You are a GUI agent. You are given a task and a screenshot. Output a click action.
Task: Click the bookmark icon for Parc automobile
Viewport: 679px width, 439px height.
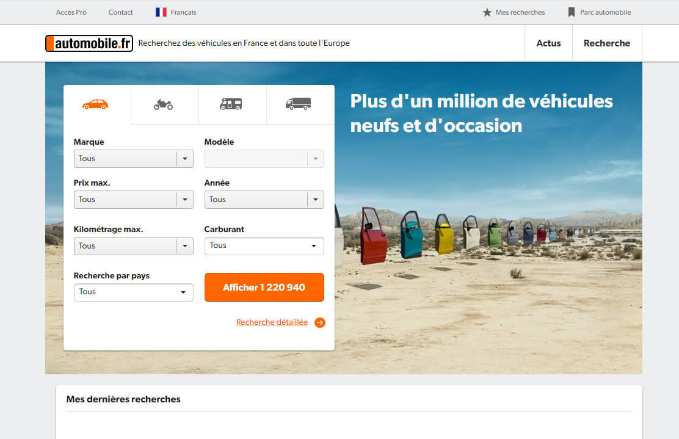(572, 12)
